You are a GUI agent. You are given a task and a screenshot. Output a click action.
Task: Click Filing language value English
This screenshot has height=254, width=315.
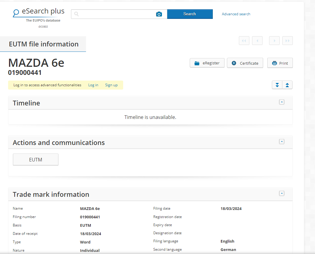227,241
